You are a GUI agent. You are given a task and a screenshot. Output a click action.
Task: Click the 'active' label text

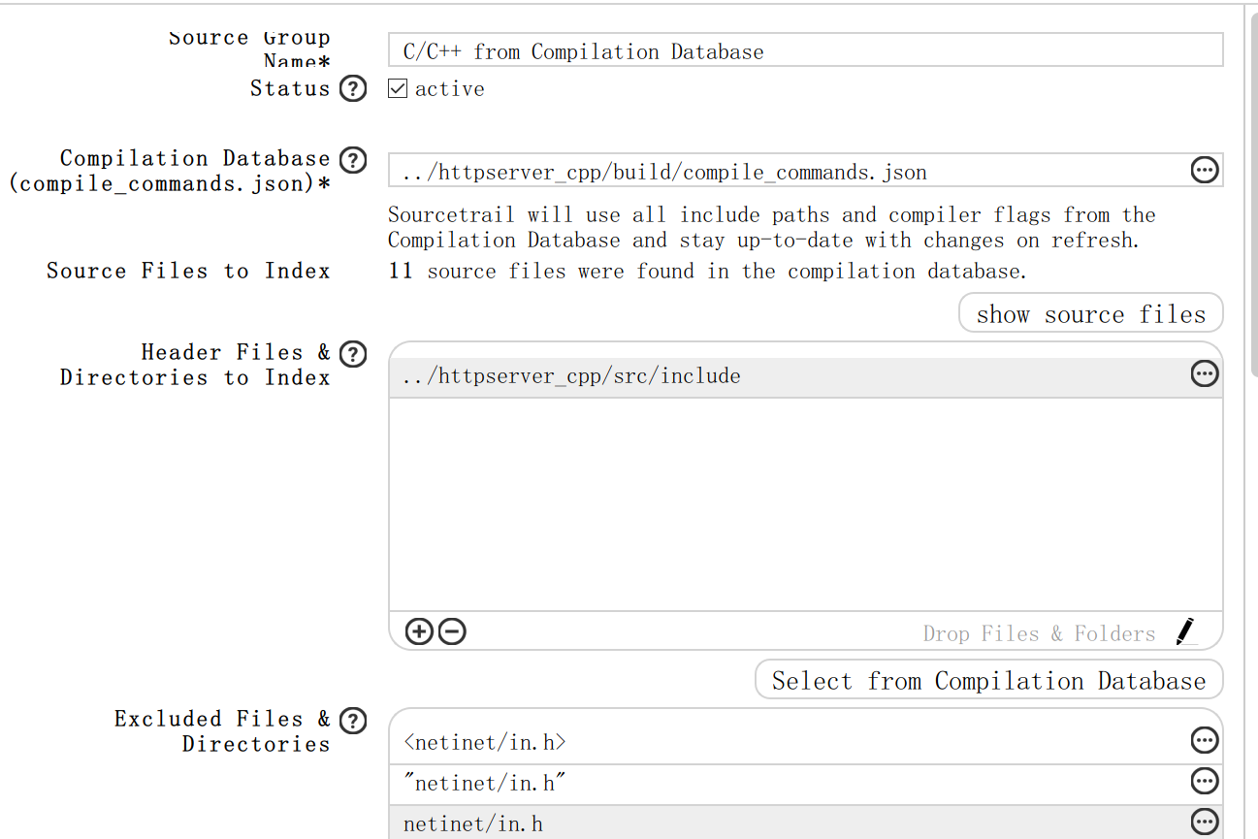[x=449, y=89]
